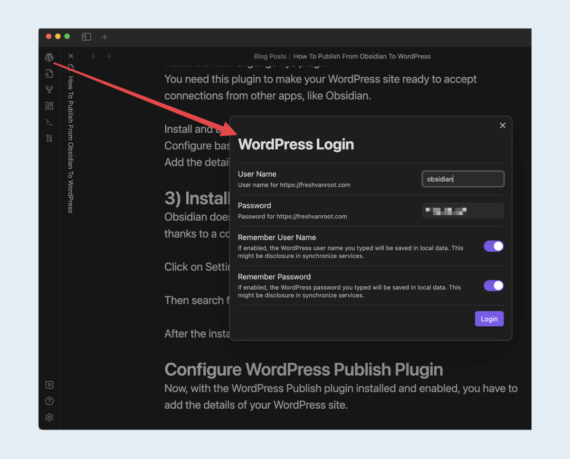Open another vault icon in ribbon

click(x=49, y=385)
